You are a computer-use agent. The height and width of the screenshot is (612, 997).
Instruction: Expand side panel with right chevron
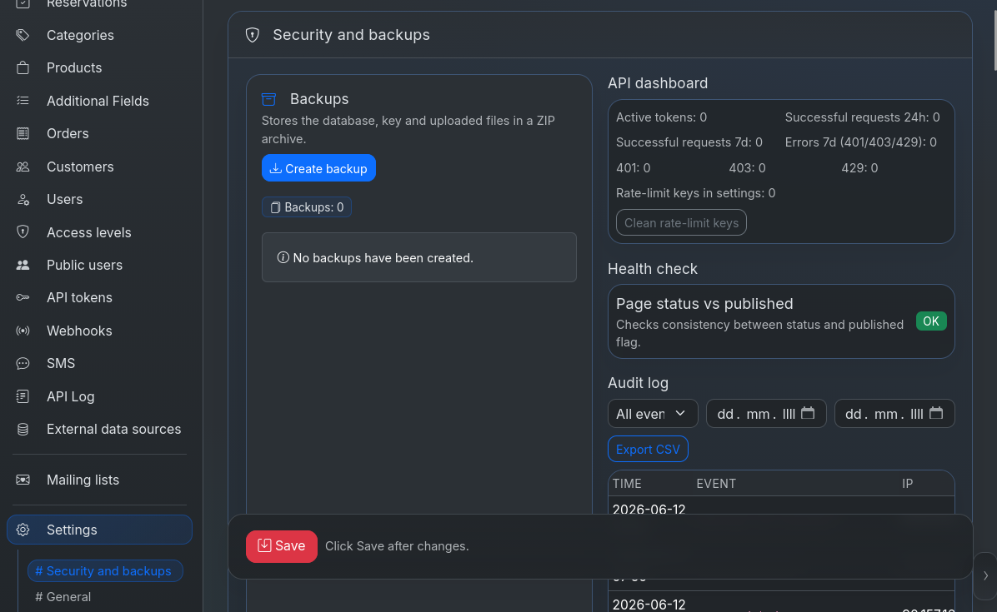pyautogui.click(x=985, y=576)
